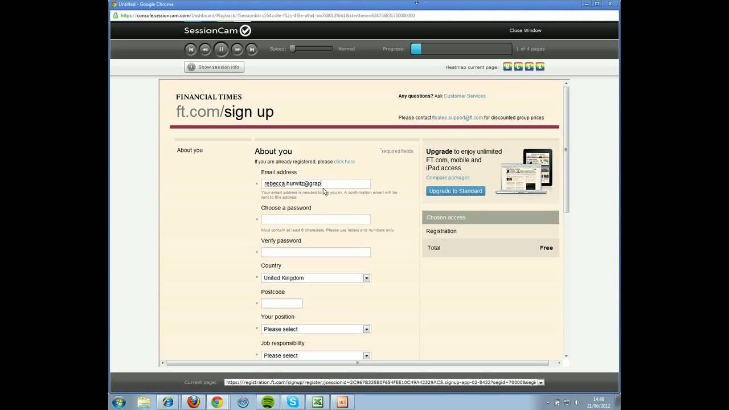Viewport: 729px width, 410px height.
Task: Click the browser address bar URL
Action: pos(267,15)
